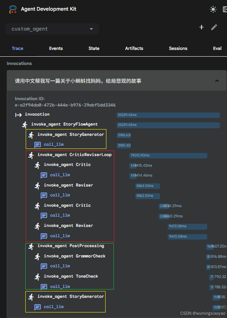Viewport: 227px width, 318px height.
Task: Click the 9472.08ms Reviser timing bar
Action: point(187,227)
